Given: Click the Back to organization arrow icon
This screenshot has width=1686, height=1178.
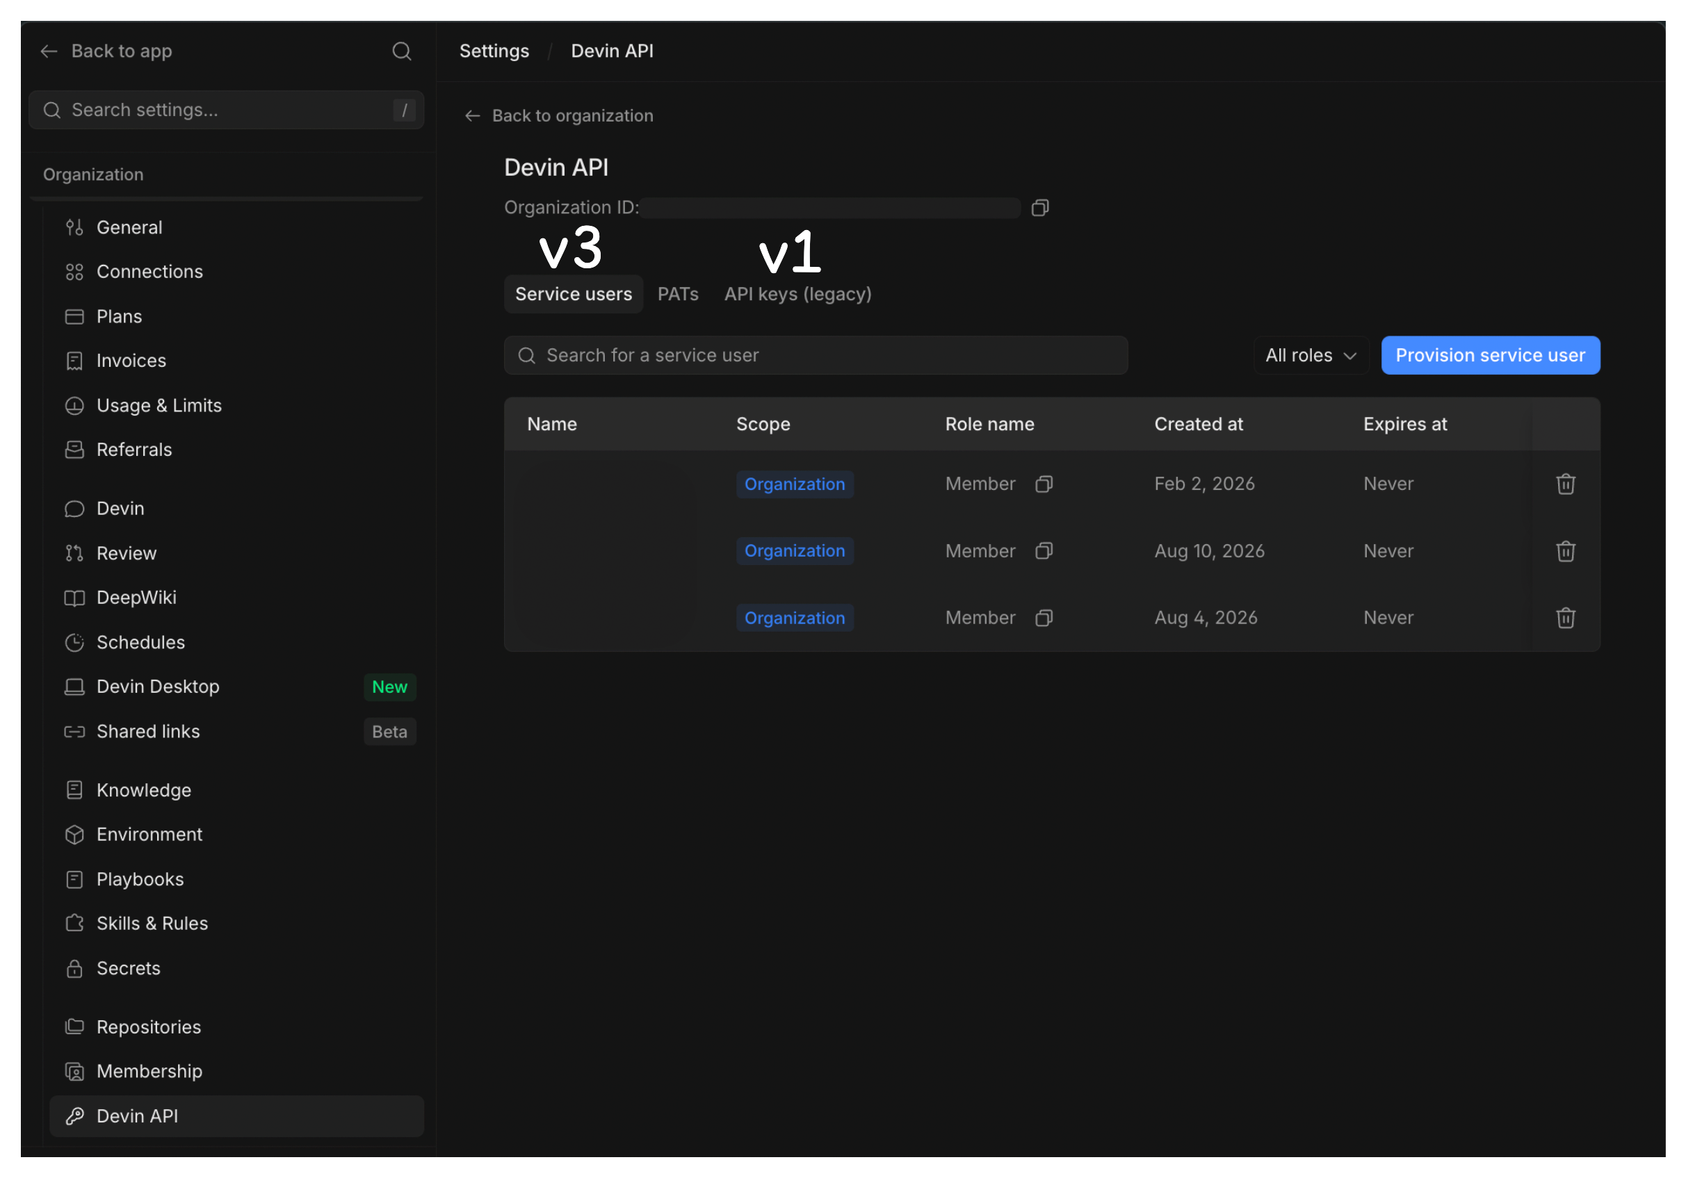Looking at the screenshot, I should point(472,116).
